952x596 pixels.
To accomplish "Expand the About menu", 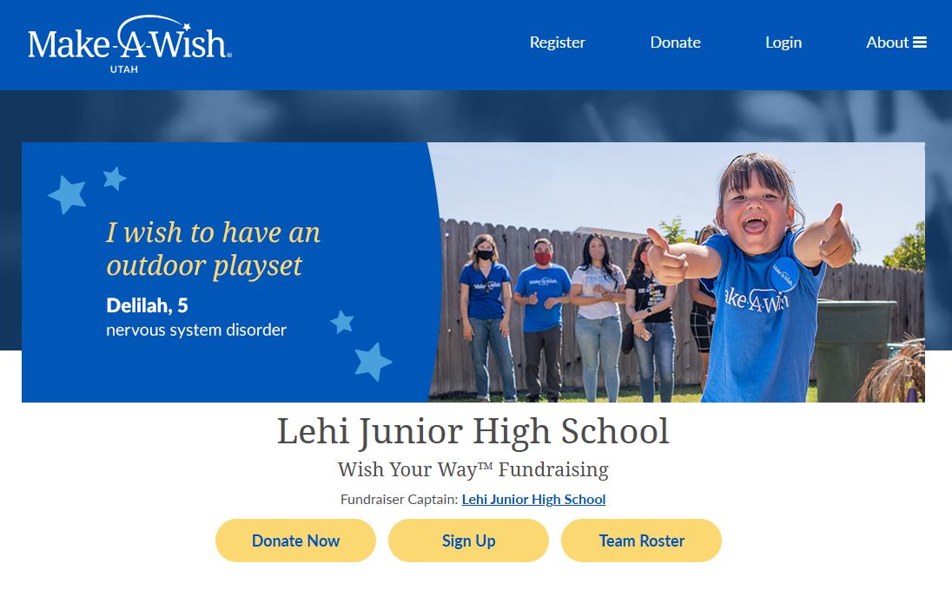I will (896, 43).
